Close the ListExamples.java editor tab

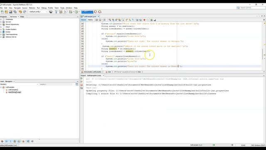pos(98,17)
